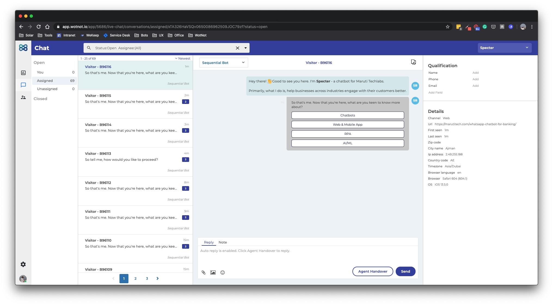Clear the search filter with X

237,48
